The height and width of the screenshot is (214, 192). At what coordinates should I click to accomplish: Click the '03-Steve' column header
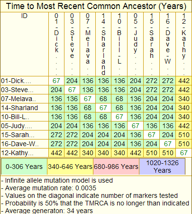[72, 44]
